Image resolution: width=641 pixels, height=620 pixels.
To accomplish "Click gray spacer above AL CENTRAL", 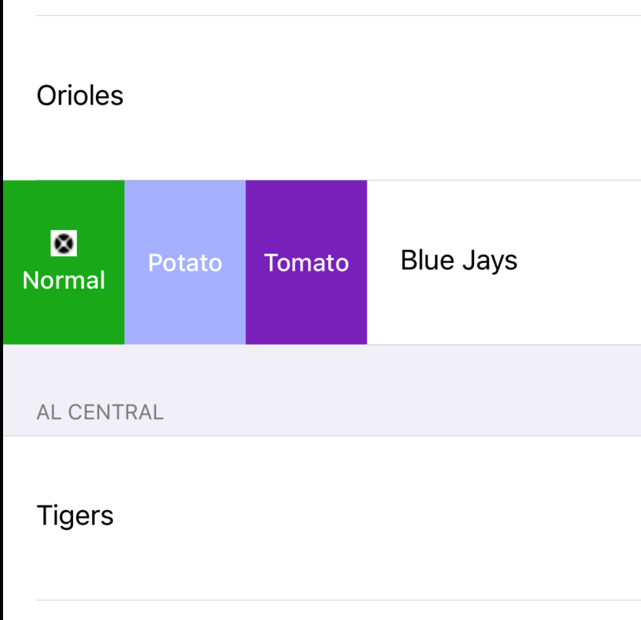I will tap(322, 368).
